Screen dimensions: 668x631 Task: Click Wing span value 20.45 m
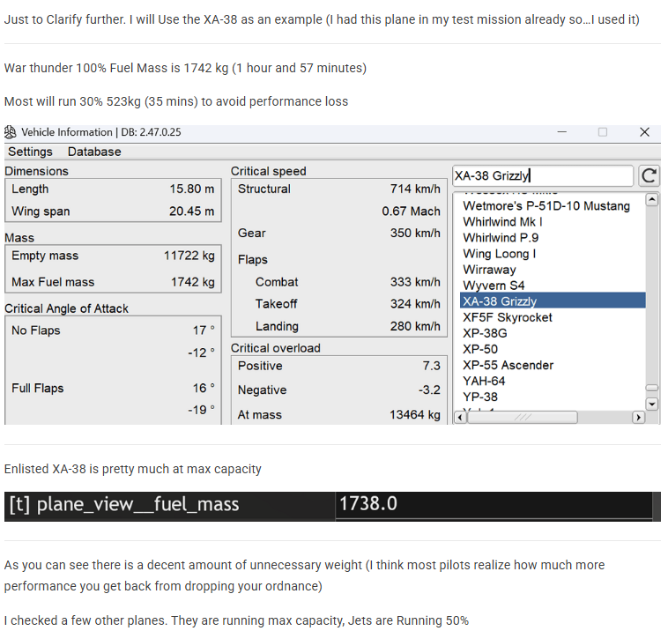point(192,212)
